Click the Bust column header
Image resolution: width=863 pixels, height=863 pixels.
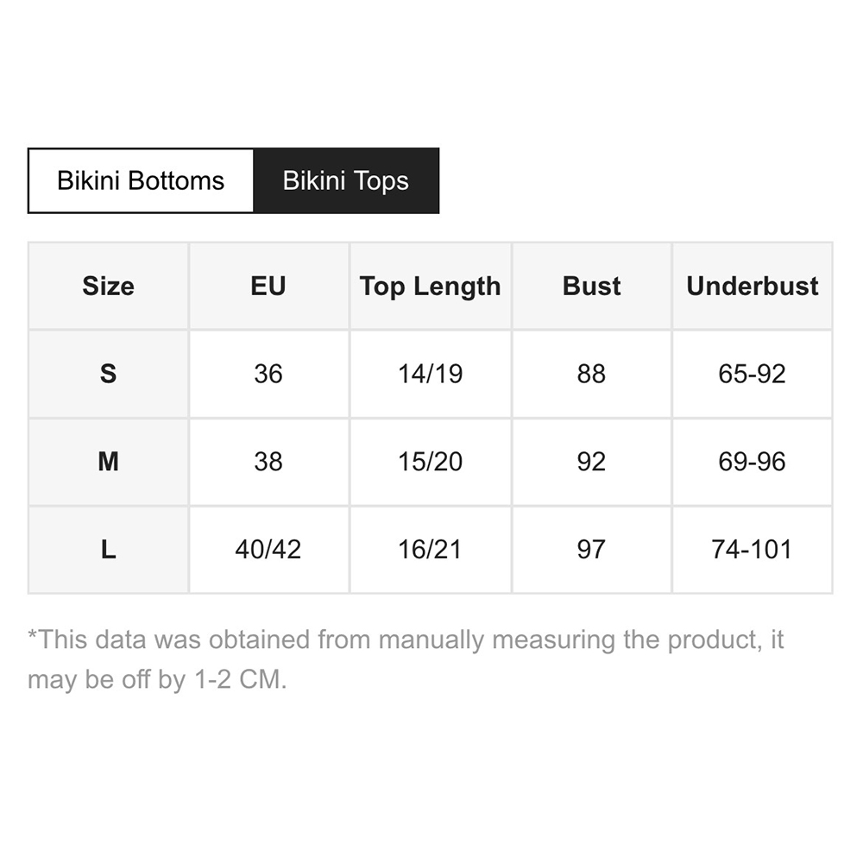tap(592, 287)
